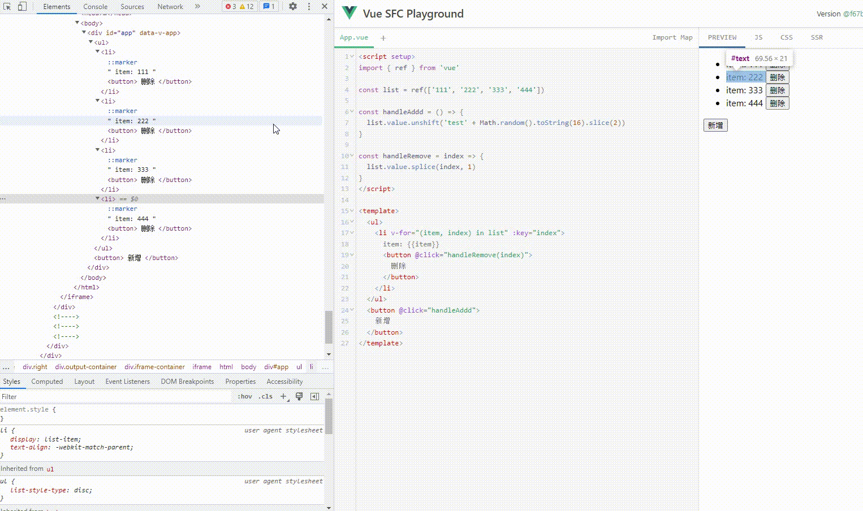Add a new file with plus icon
The width and height of the screenshot is (863, 511).
coord(383,38)
